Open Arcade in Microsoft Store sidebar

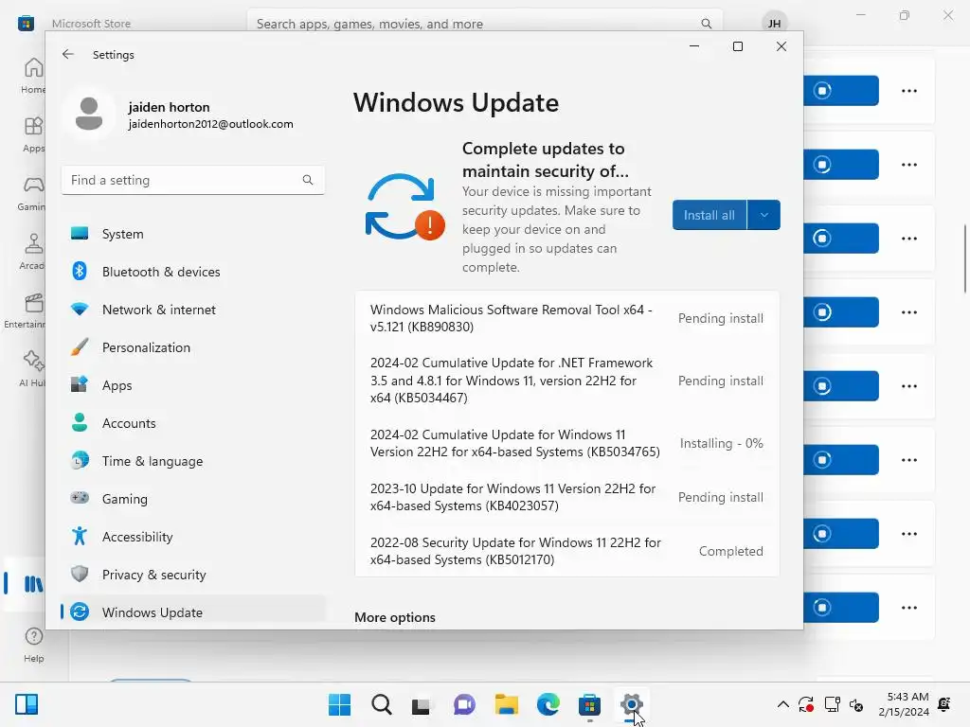[32, 252]
